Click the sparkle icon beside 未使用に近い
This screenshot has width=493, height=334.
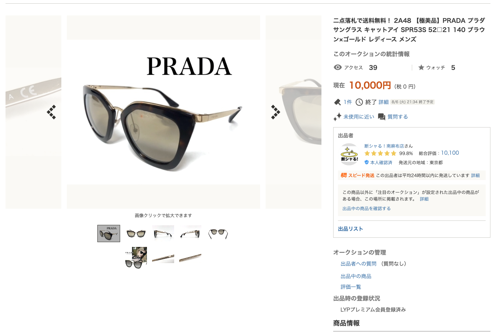point(337,117)
